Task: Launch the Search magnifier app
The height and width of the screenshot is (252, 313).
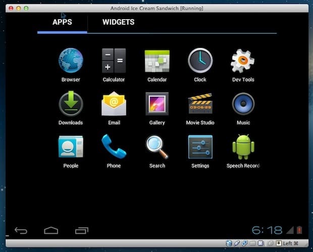Action: click(157, 147)
